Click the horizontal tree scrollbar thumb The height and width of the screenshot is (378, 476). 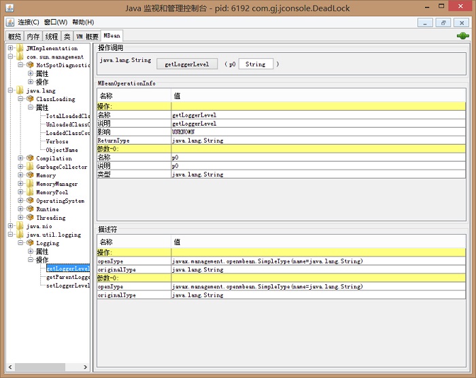coord(40,366)
